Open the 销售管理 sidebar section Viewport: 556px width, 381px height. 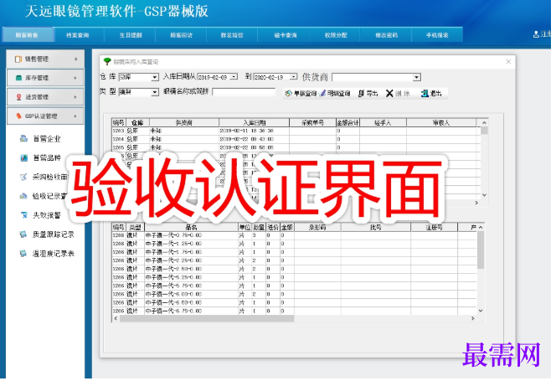(45, 59)
